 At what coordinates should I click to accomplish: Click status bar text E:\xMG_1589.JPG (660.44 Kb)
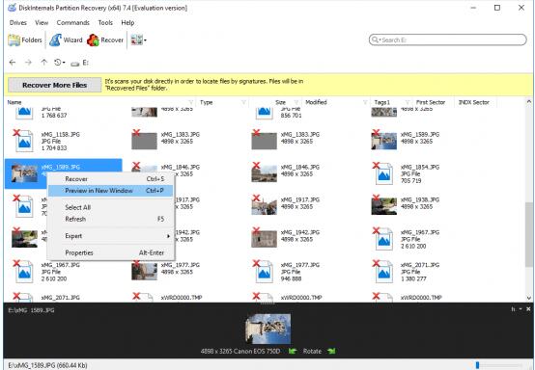47,365
